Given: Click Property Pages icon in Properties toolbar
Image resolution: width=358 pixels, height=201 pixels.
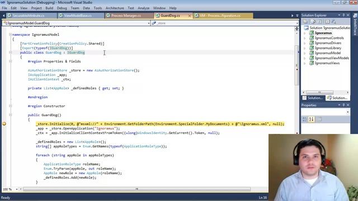Looking at the screenshot, I should (x=319, y=119).
